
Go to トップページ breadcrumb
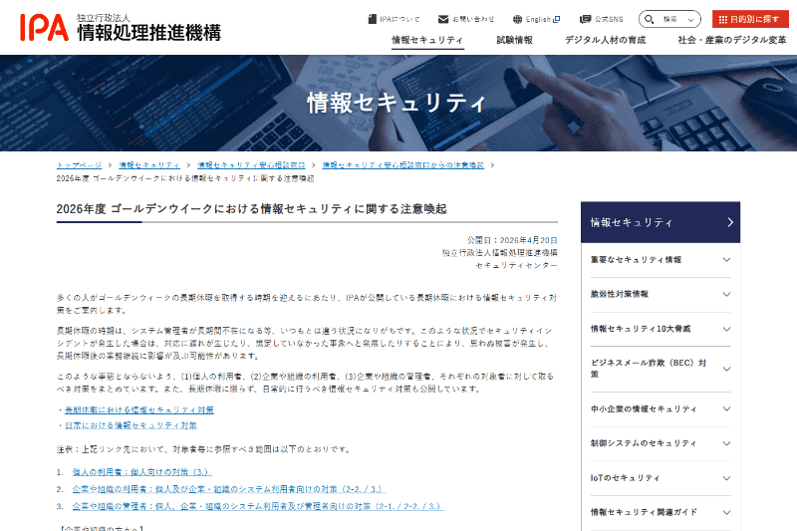tap(79, 165)
